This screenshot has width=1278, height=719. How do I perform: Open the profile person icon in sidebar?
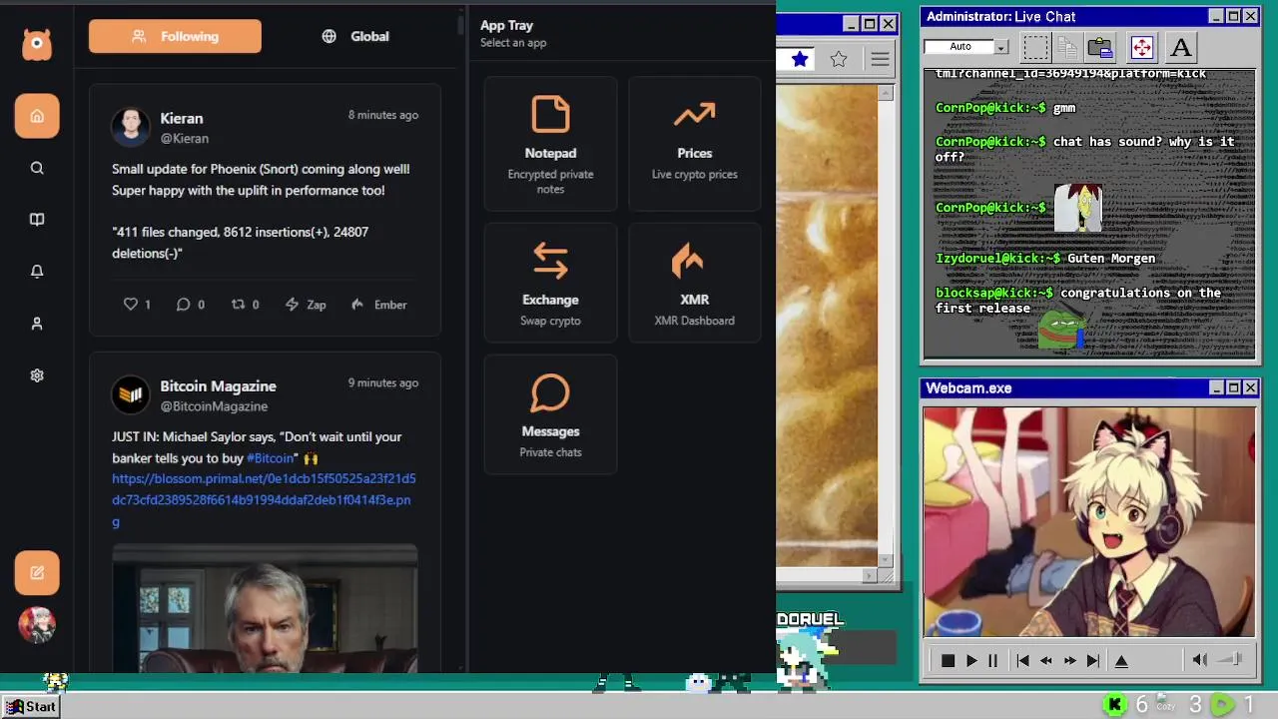pyautogui.click(x=37, y=324)
